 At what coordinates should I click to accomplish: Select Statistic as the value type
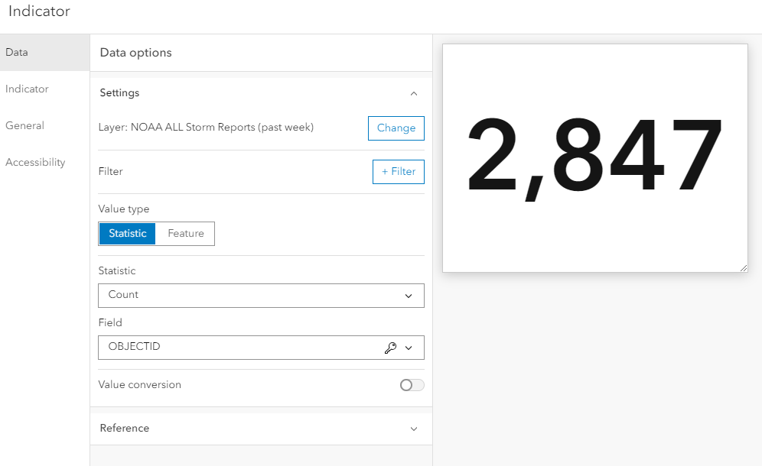(127, 233)
